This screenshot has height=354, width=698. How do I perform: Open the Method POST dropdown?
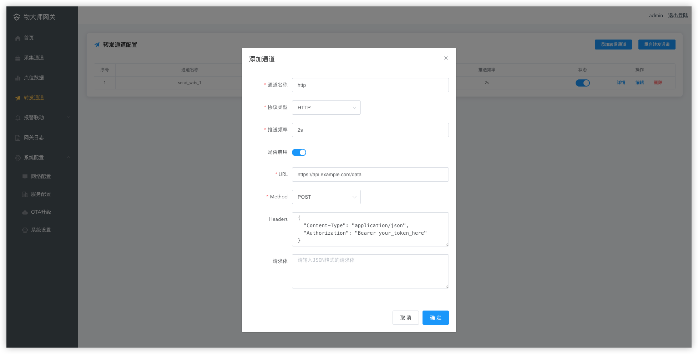(326, 197)
